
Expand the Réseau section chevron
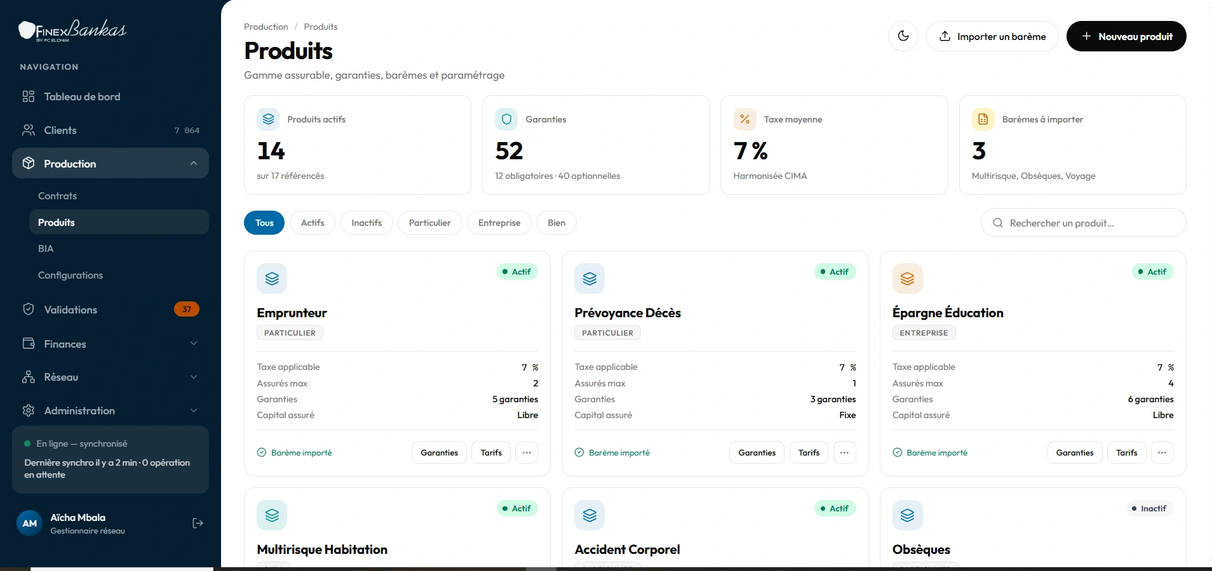click(194, 377)
